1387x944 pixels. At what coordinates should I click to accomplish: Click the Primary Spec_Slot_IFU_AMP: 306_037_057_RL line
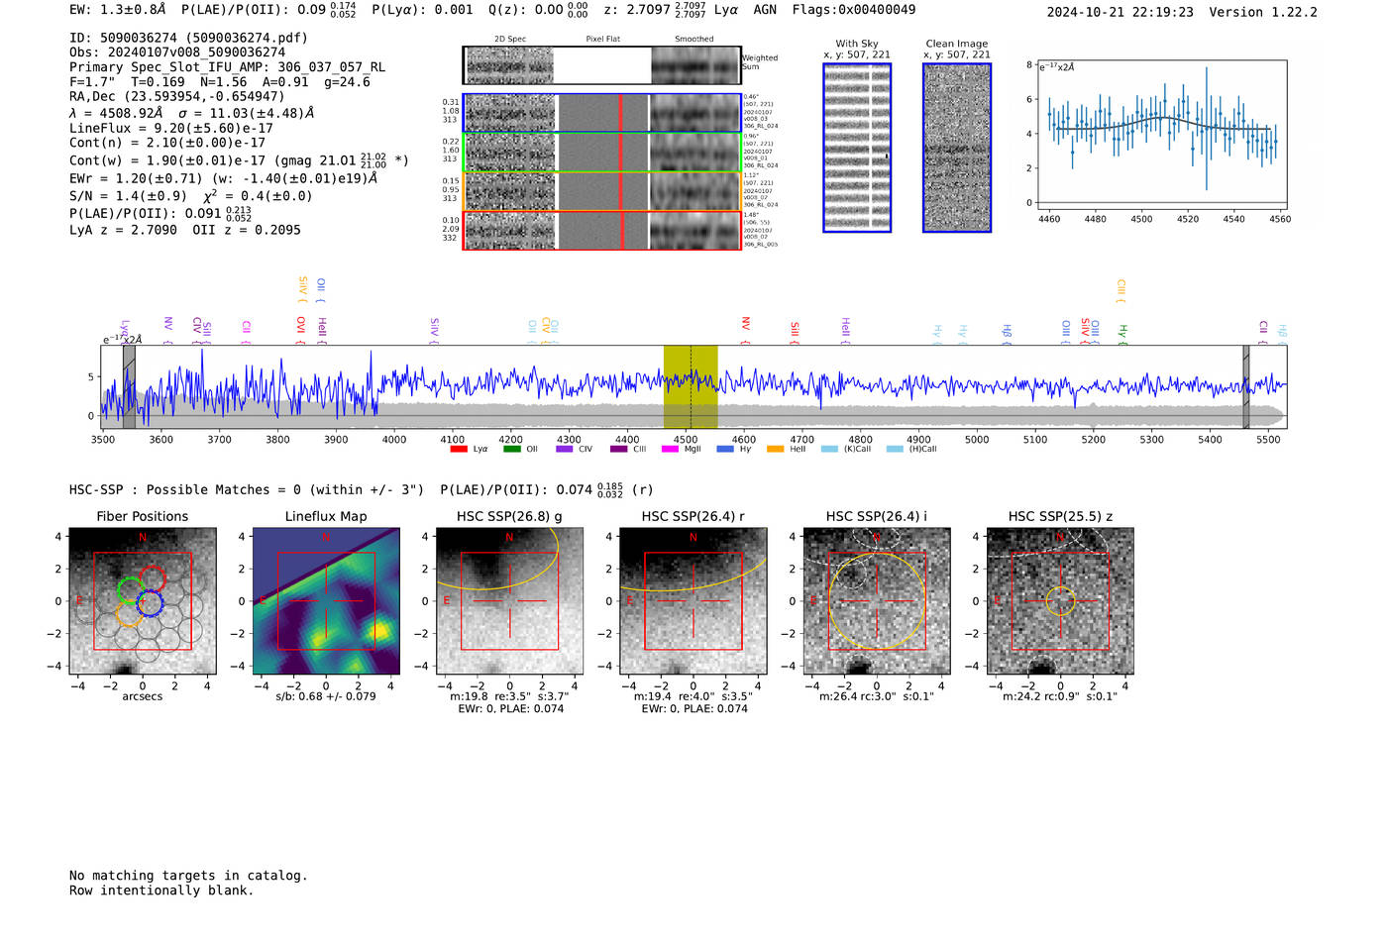coord(228,67)
